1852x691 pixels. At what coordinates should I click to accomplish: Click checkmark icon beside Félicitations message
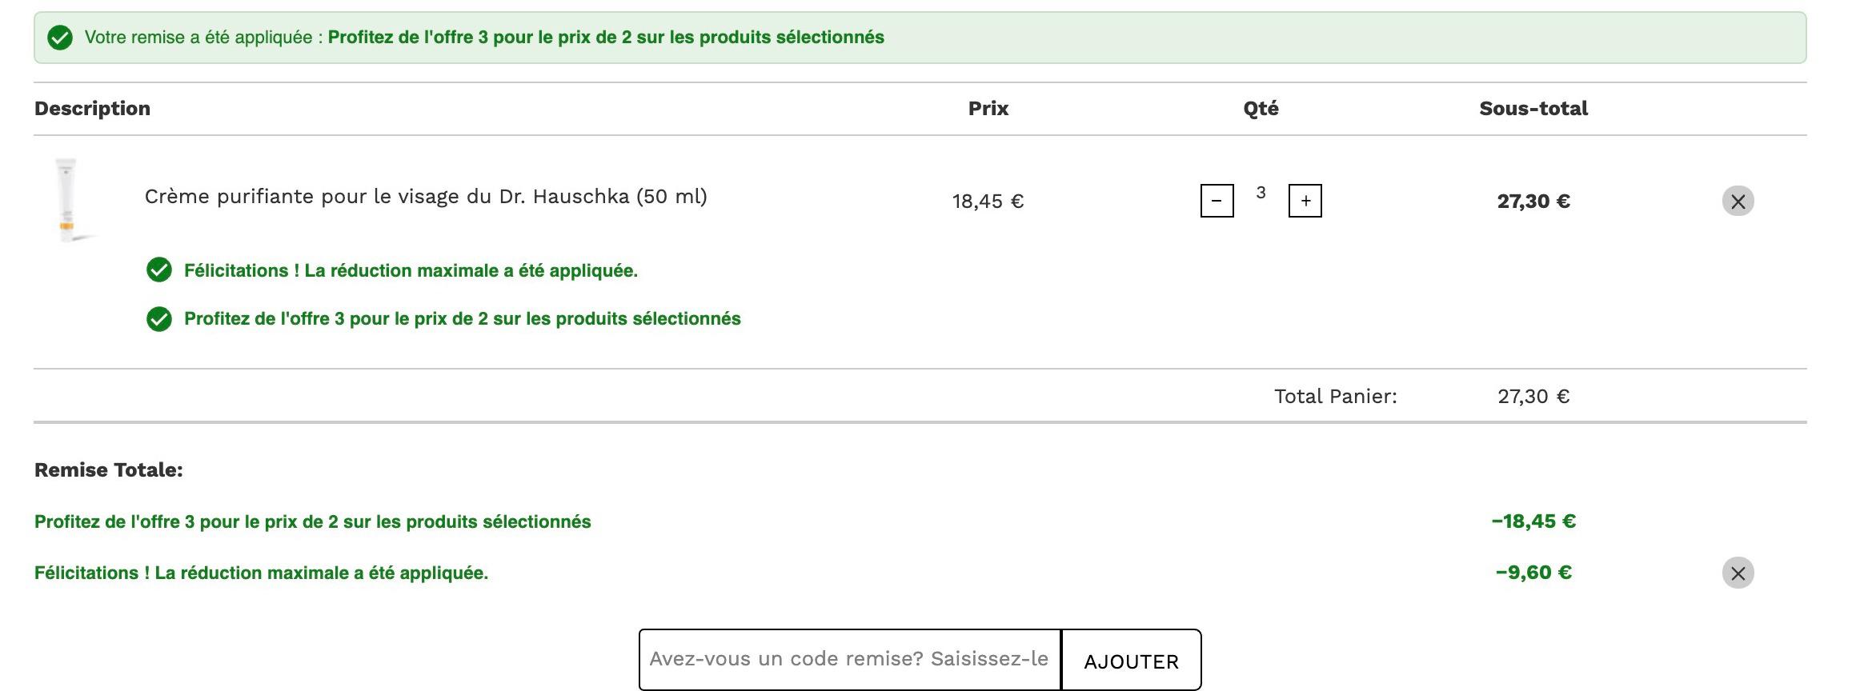coord(158,270)
